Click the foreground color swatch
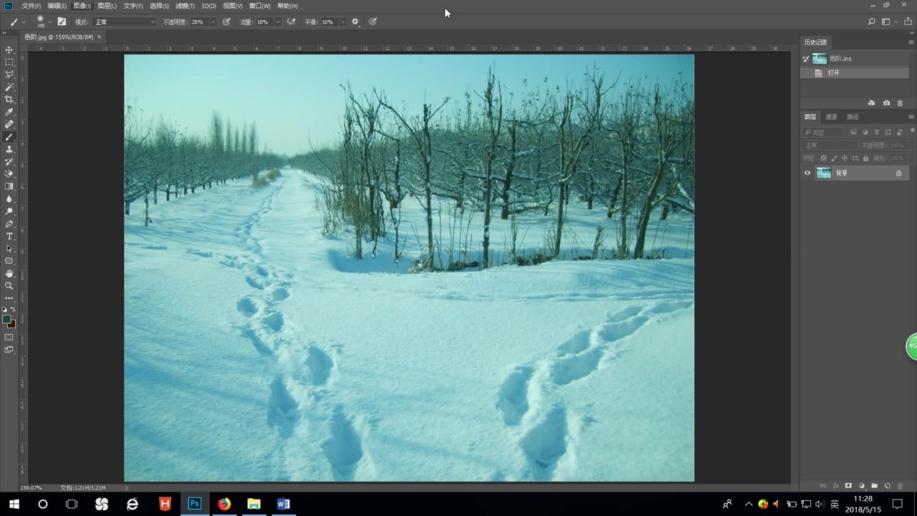917x516 pixels. 6,320
